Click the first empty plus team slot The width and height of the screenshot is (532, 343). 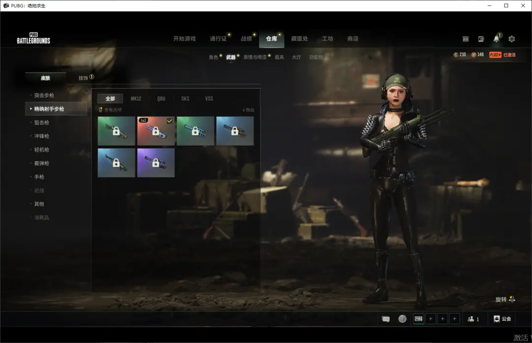(431, 319)
